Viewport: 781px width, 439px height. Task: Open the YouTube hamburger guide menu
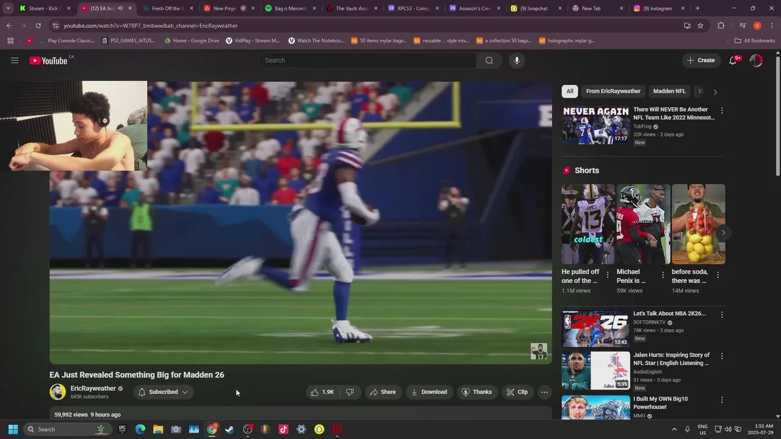(x=15, y=60)
